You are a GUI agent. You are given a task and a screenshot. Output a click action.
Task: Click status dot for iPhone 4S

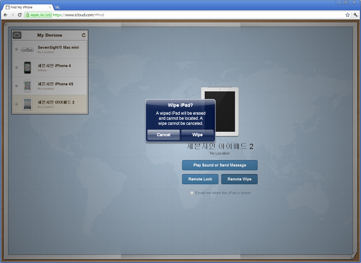(16, 86)
